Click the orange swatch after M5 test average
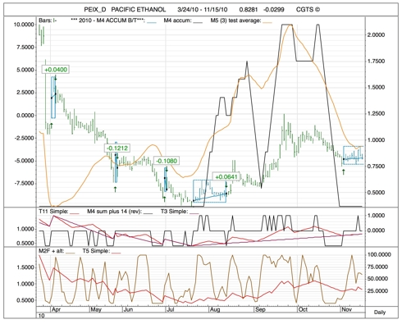This screenshot has height=324, width=402. pos(267,22)
